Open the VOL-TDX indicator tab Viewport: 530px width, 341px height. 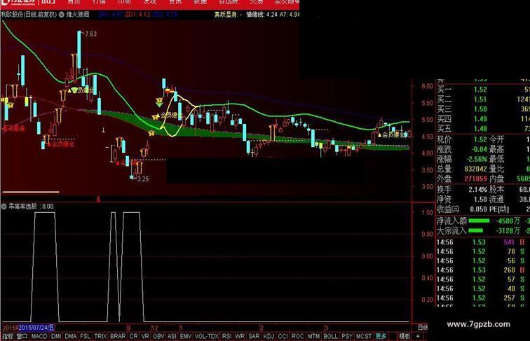[x=207, y=336]
